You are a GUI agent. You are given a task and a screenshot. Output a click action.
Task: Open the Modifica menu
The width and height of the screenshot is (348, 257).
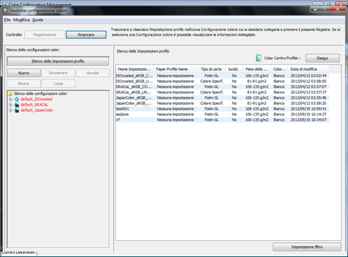point(22,20)
